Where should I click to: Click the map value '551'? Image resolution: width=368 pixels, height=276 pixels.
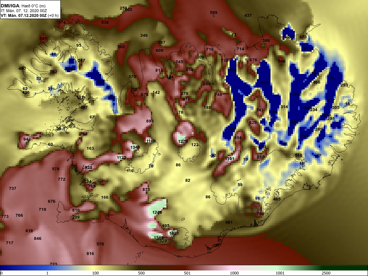pyautogui.click(x=43, y=39)
